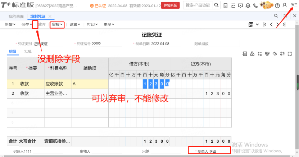Click the money bag icon above table
This screenshot has height=157, width=299.
point(252,54)
